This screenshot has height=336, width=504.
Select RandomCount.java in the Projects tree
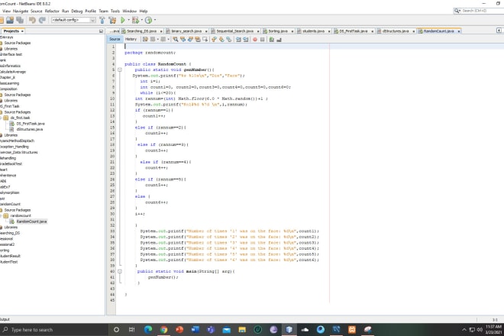click(33, 221)
